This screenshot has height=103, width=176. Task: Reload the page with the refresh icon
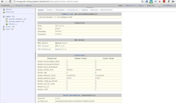tap(10, 1)
